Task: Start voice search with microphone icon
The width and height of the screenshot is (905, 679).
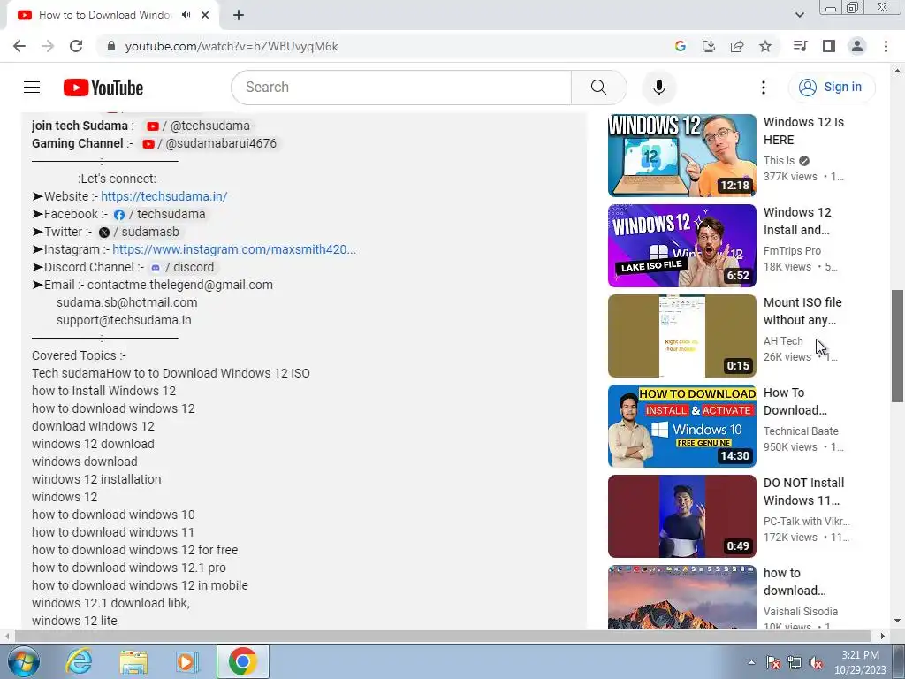Action: 658,88
